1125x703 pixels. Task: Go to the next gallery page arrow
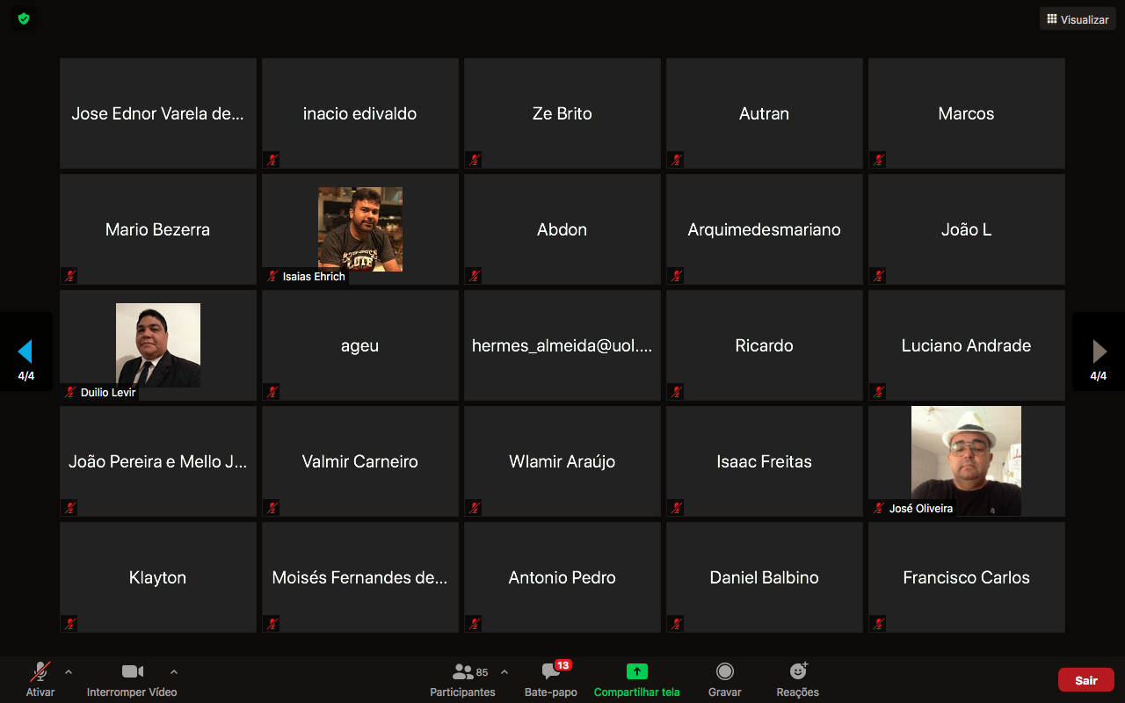click(1099, 351)
